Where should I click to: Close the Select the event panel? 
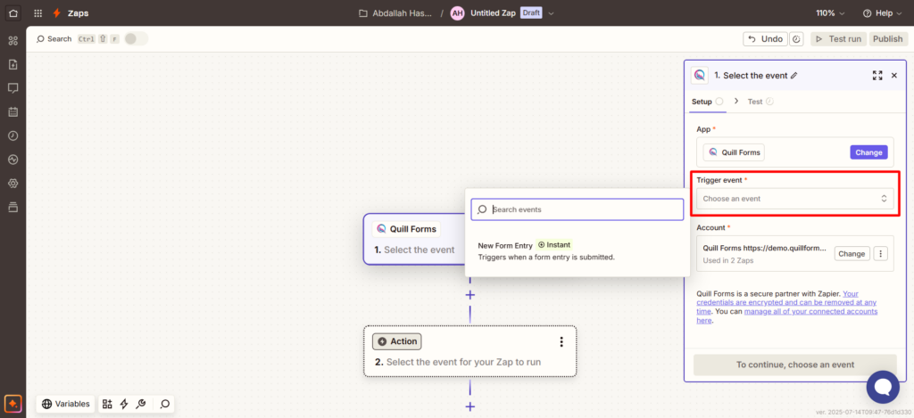click(x=894, y=75)
